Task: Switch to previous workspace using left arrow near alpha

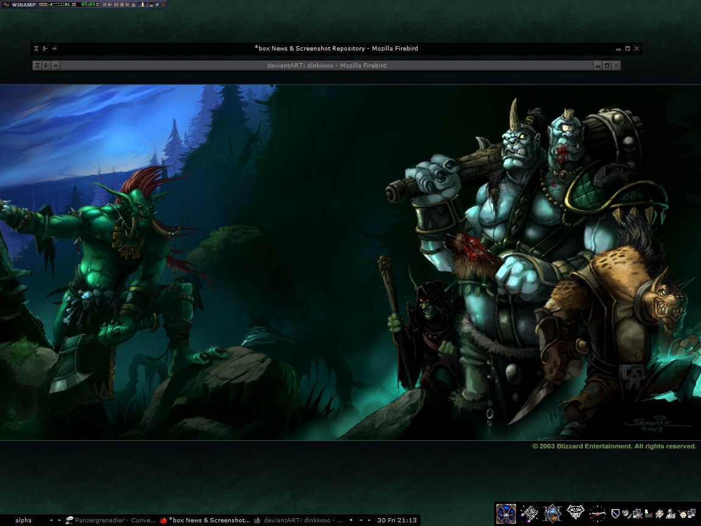Action: point(51,520)
